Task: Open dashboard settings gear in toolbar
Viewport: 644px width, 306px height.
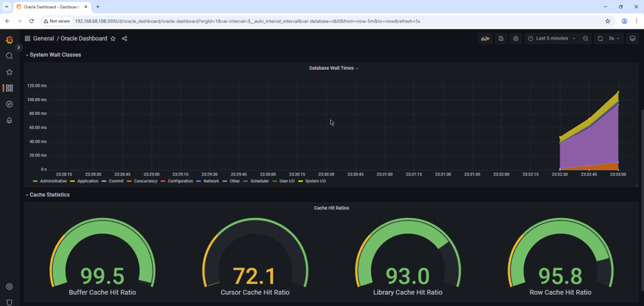Action: click(x=516, y=38)
